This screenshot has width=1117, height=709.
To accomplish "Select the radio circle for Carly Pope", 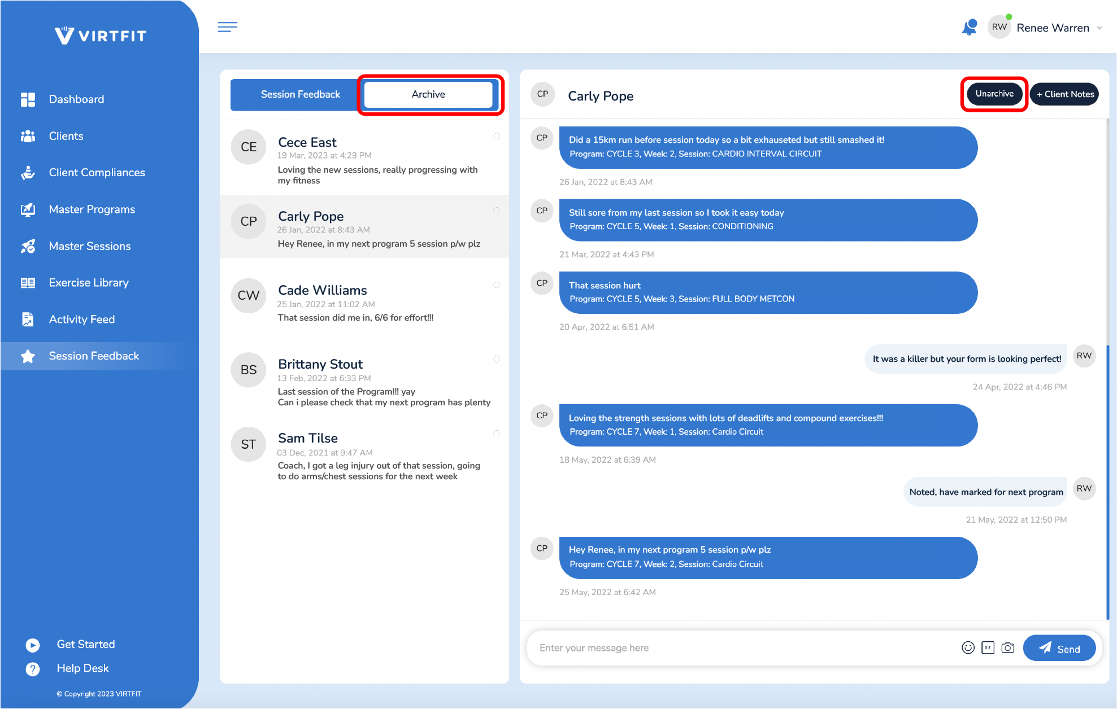I will [x=497, y=211].
